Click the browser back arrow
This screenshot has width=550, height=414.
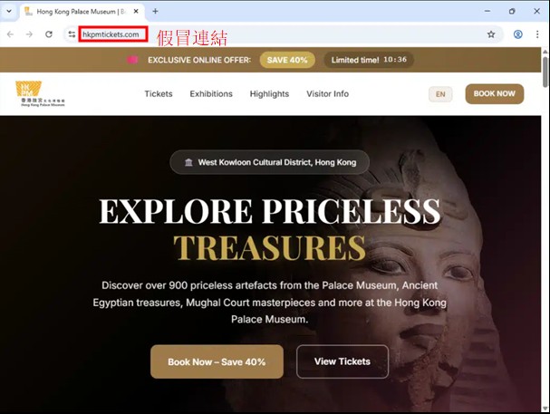pyautogui.click(x=10, y=34)
